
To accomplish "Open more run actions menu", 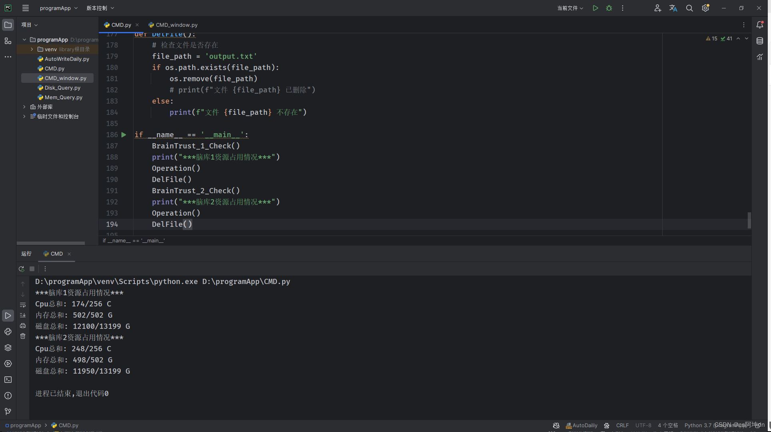I will click(x=623, y=8).
